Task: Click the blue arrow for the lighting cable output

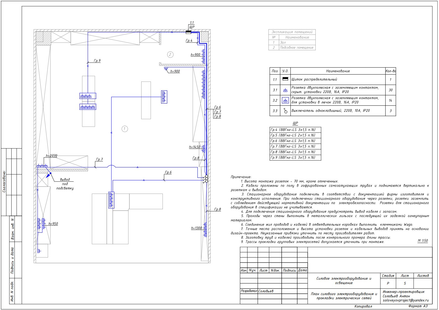Action: point(49,174)
